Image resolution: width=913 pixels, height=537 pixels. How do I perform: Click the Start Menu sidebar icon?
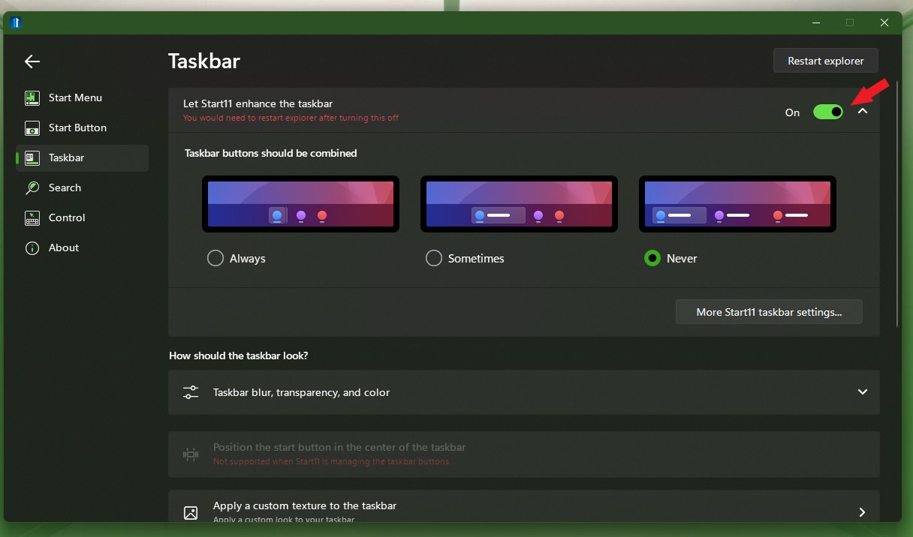[x=32, y=98]
